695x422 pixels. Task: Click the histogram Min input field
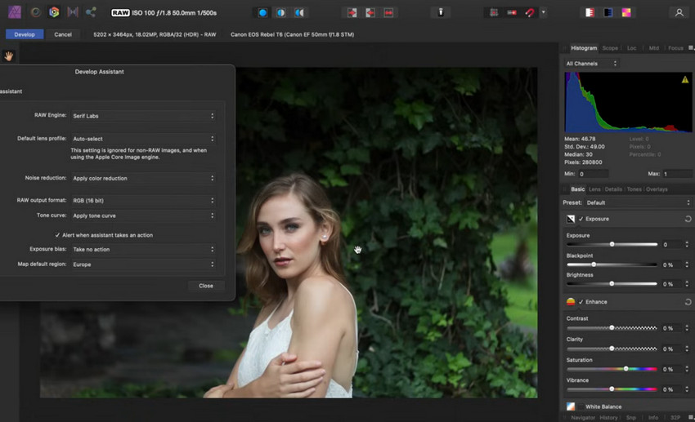click(x=593, y=174)
